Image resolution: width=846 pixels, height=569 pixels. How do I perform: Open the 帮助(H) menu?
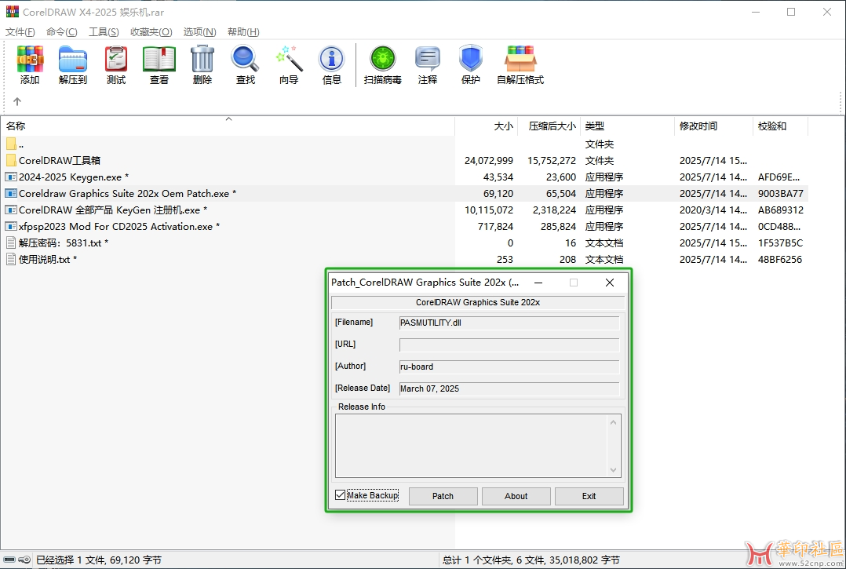point(243,32)
